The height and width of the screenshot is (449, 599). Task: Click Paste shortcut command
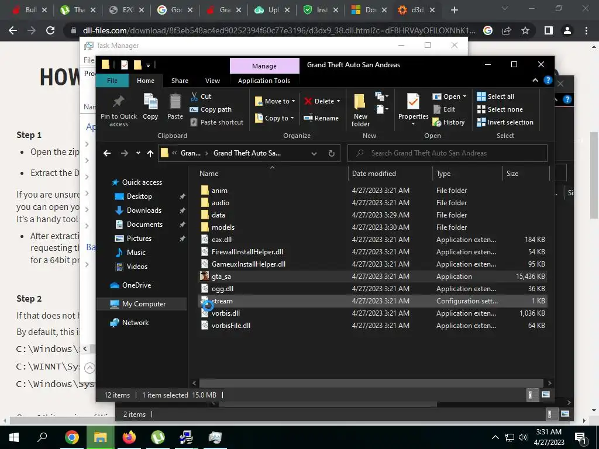216,122
